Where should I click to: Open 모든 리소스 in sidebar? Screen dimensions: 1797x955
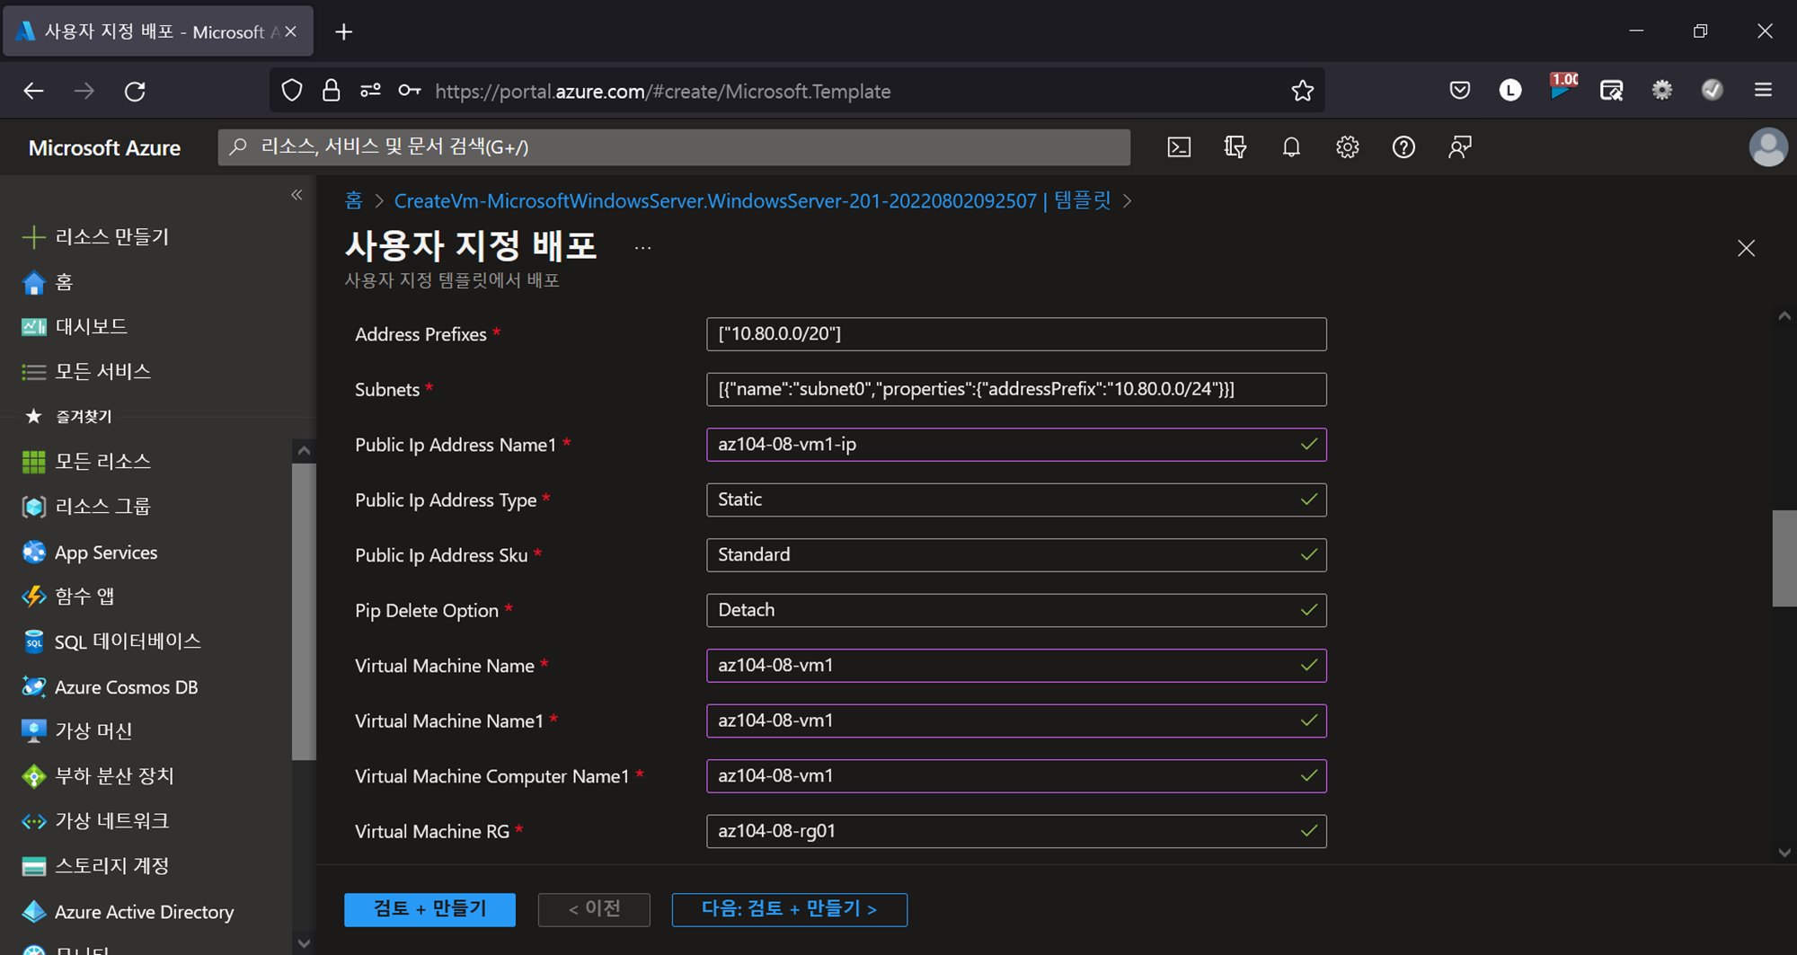85,462
